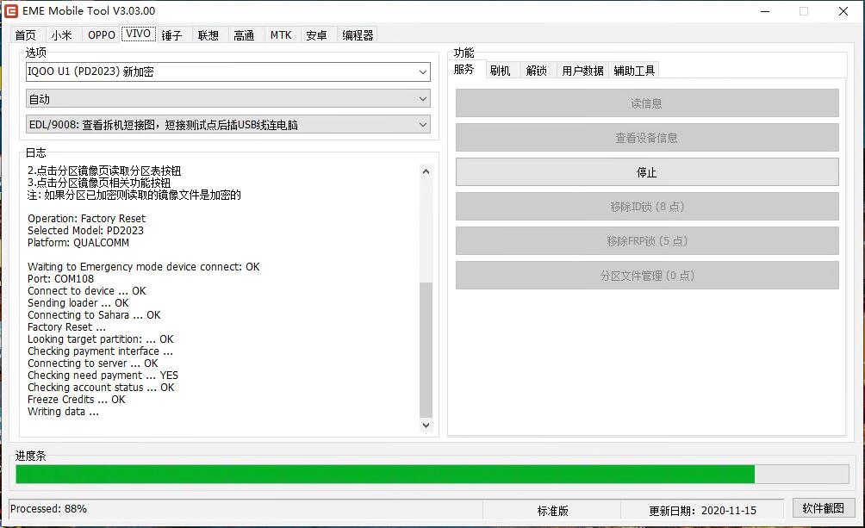Click the 移除FRP锁 (5 点) button

(x=647, y=241)
